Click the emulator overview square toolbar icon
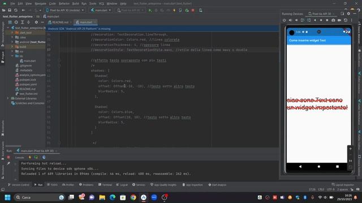Screen dimensions: 362x203 coord(327,20)
